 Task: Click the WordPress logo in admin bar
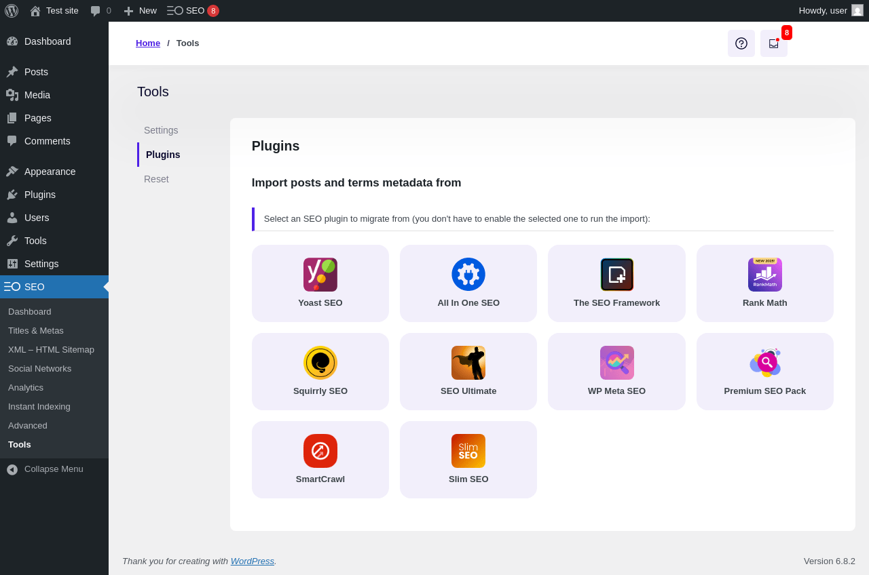point(12,11)
